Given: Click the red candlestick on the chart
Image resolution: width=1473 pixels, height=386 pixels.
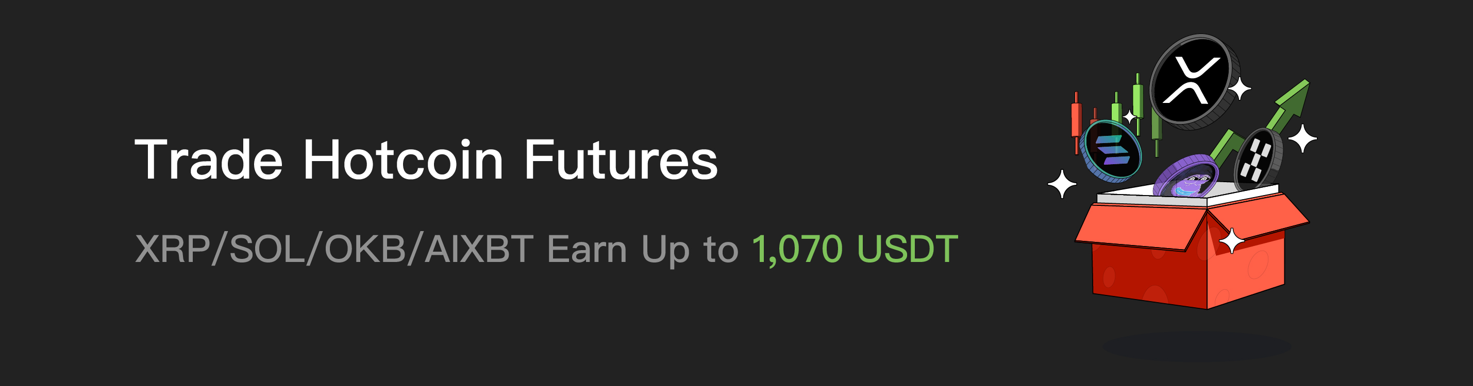Looking at the screenshot, I should (1076, 122).
